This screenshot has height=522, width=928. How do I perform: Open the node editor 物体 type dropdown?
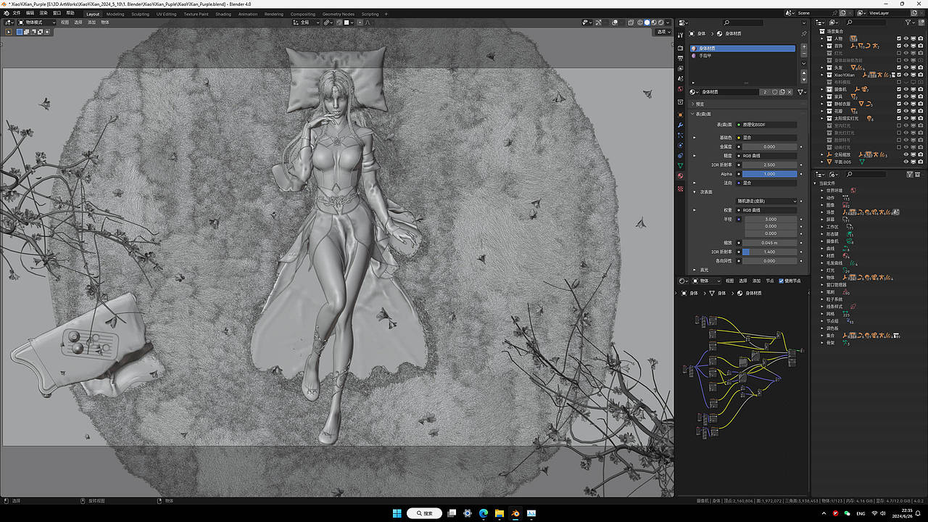(706, 281)
